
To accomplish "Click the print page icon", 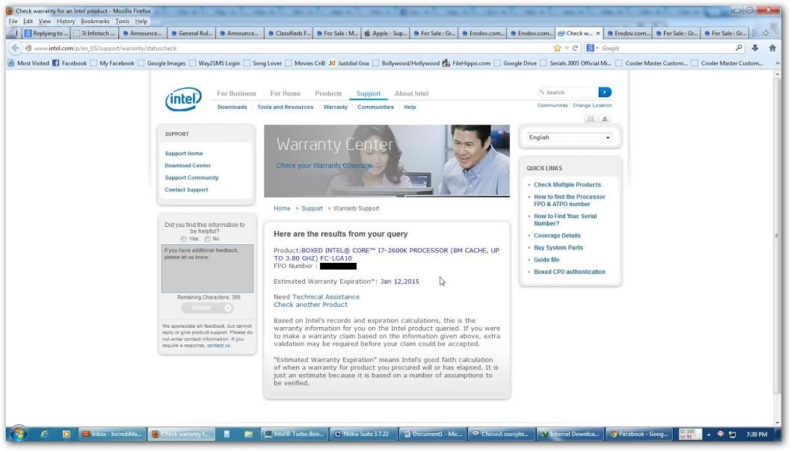I will pos(604,119).
